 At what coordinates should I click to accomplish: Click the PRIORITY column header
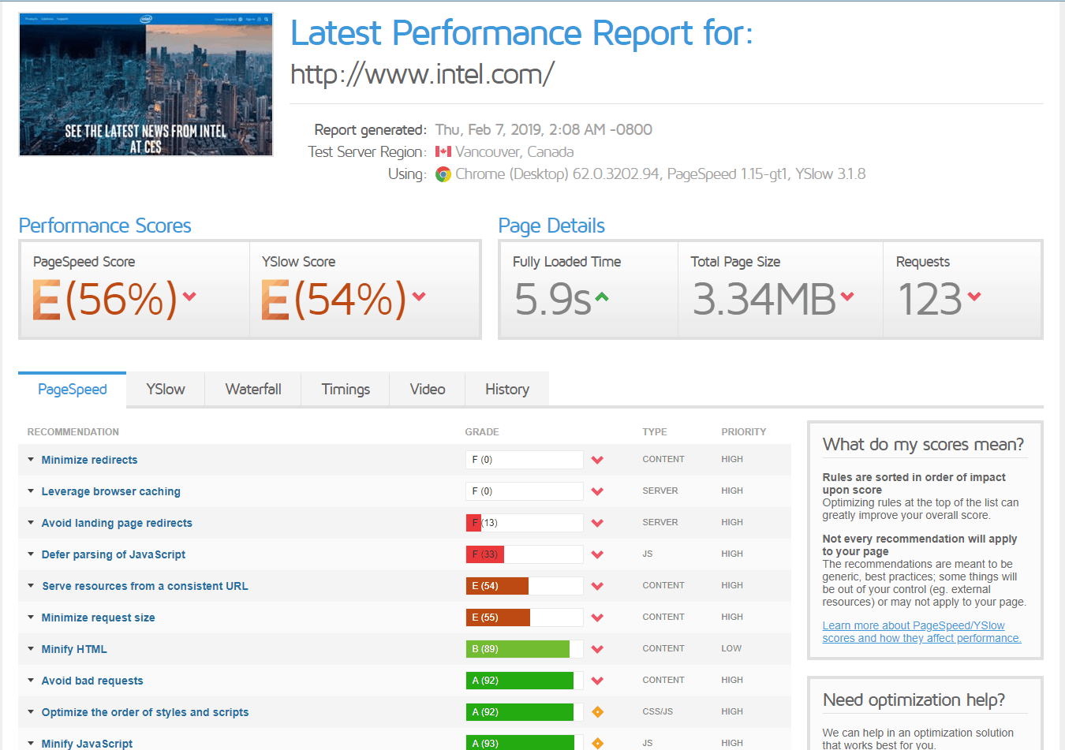pyautogui.click(x=744, y=432)
